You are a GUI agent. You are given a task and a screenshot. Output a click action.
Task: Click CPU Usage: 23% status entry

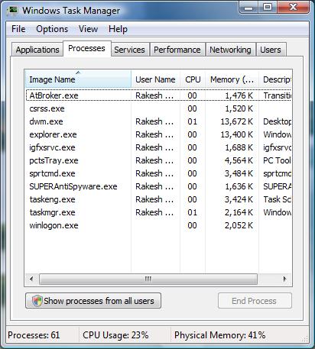(115, 335)
